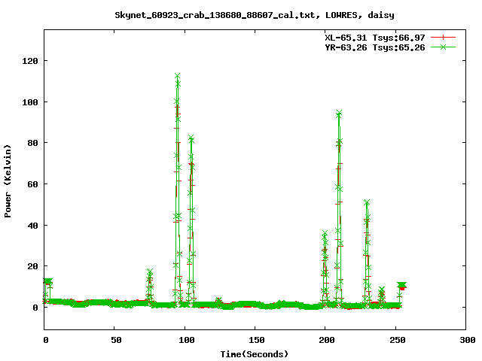The height and width of the screenshot is (361, 482).
Task: Click the x-axis tick label 50
Action: click(x=116, y=340)
